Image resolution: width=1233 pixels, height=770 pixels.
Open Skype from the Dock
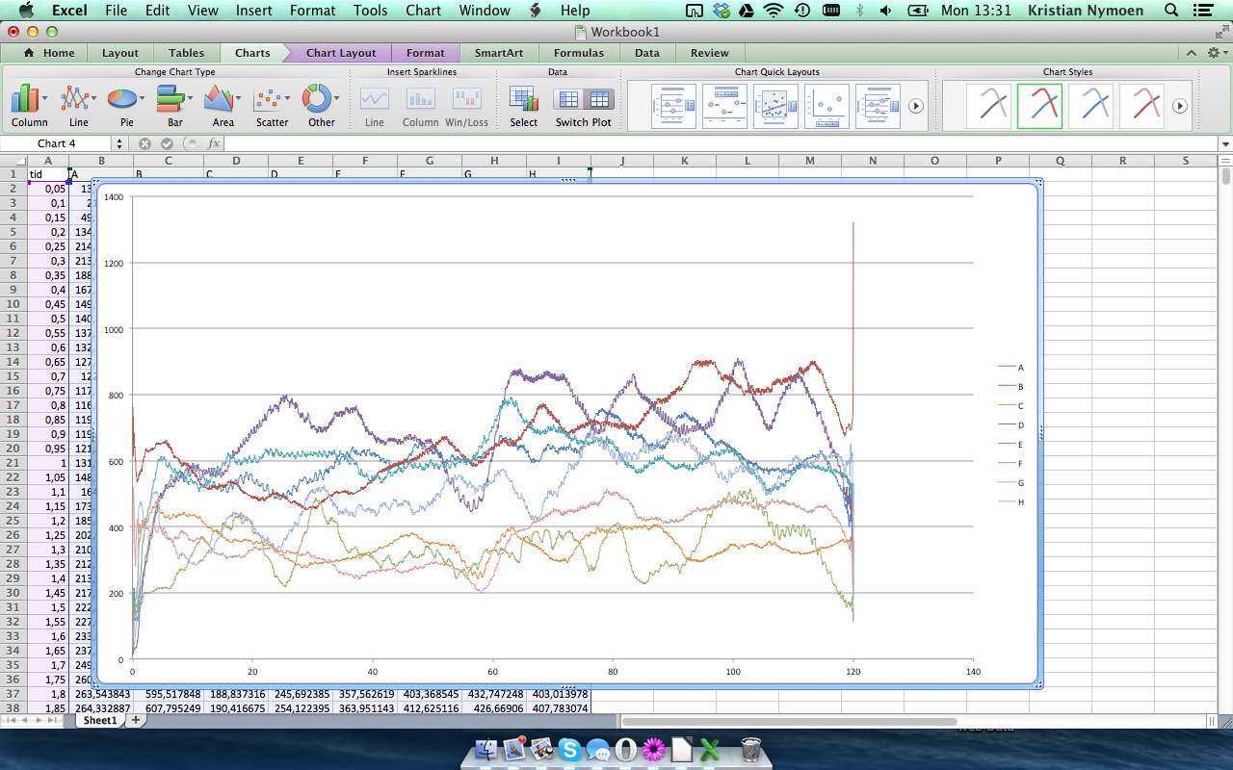coord(570,748)
